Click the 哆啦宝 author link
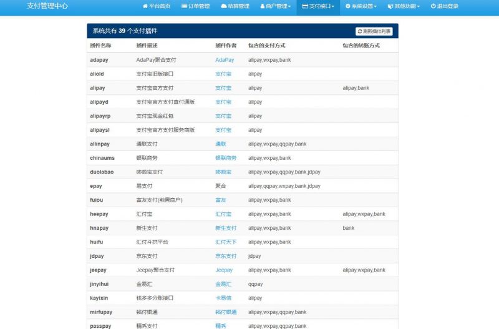499x329 pixels. [223, 172]
